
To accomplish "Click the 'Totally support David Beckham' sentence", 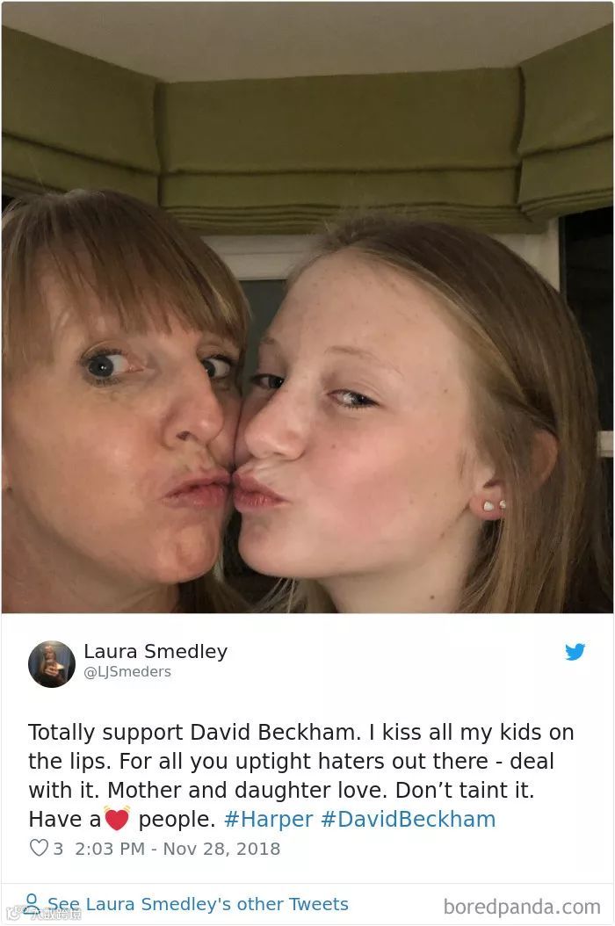I will coord(194,733).
